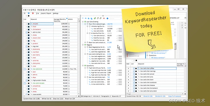210x106 pixels.
Task: Click the pencil edit icon beside low carb diet 110,000
Action: [x=117, y=29]
